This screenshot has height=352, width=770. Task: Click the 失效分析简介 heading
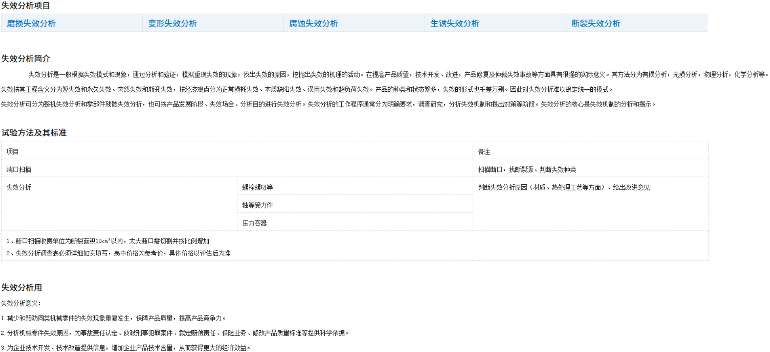tap(26, 59)
